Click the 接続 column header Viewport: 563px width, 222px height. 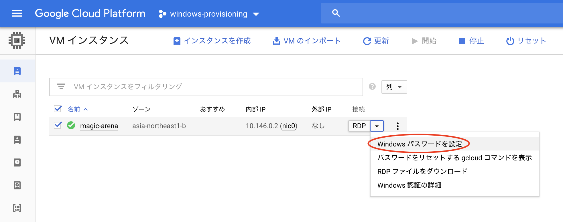click(358, 109)
